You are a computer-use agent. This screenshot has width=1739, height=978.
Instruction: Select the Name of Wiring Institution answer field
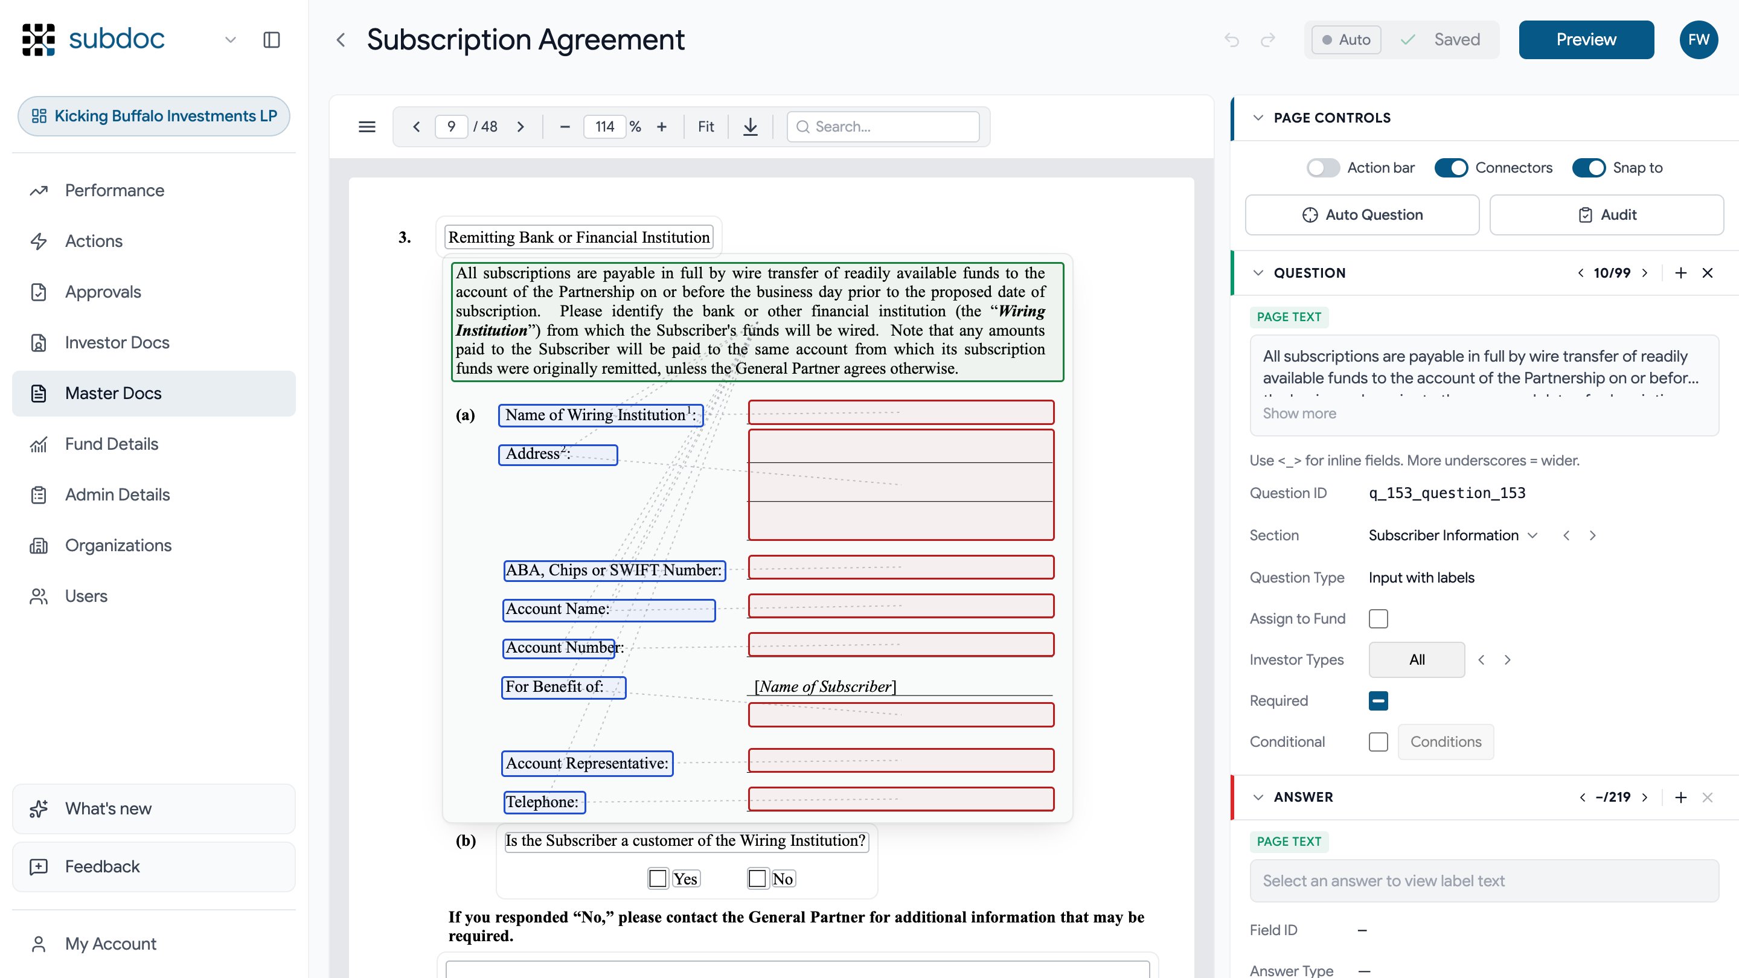pyautogui.click(x=900, y=412)
